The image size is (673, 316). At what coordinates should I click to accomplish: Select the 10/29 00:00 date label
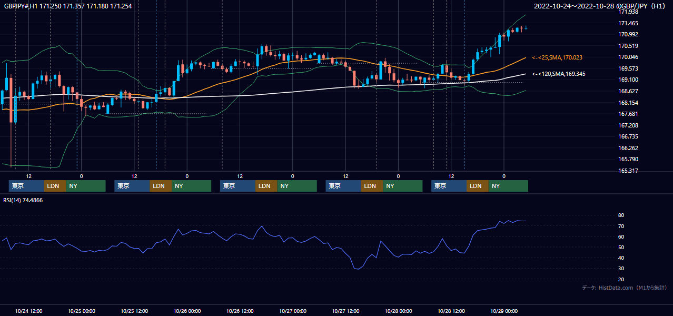(x=504, y=311)
